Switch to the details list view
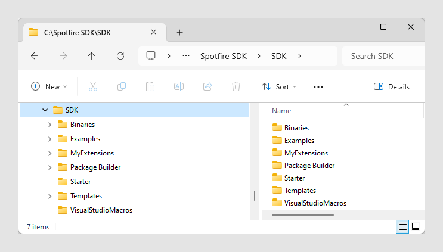443x252 pixels. (x=402, y=226)
